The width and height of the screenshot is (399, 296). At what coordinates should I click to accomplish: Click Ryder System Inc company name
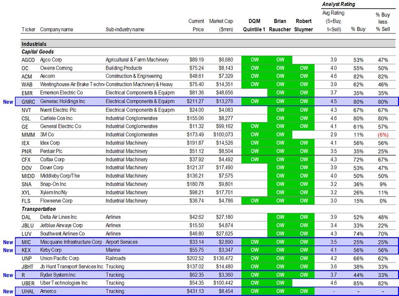58,275
